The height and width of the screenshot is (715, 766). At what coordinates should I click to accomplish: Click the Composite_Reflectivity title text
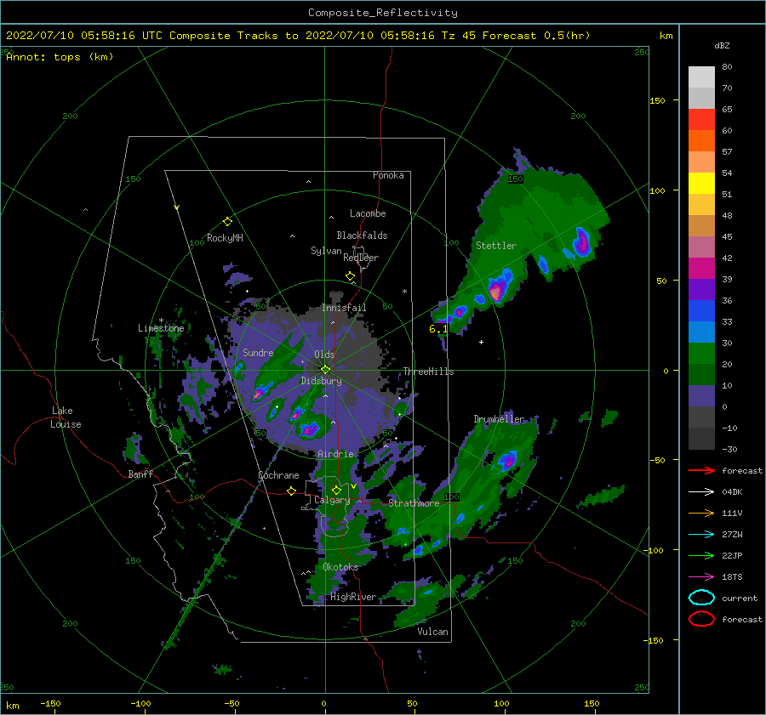point(383,13)
